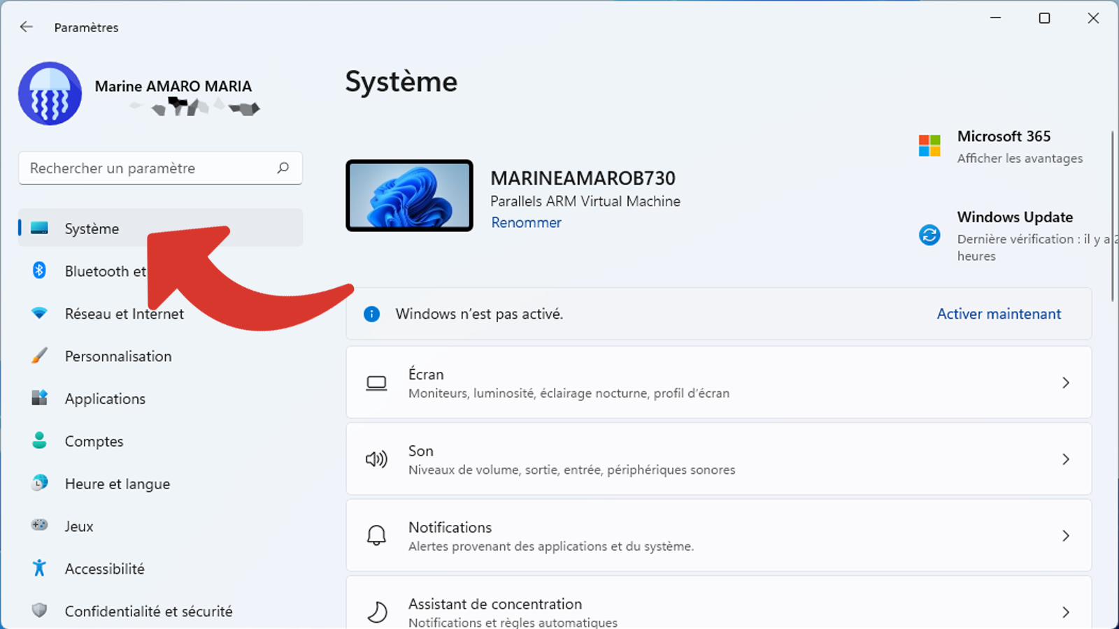Click the jellyfish profile avatar

pyautogui.click(x=50, y=94)
